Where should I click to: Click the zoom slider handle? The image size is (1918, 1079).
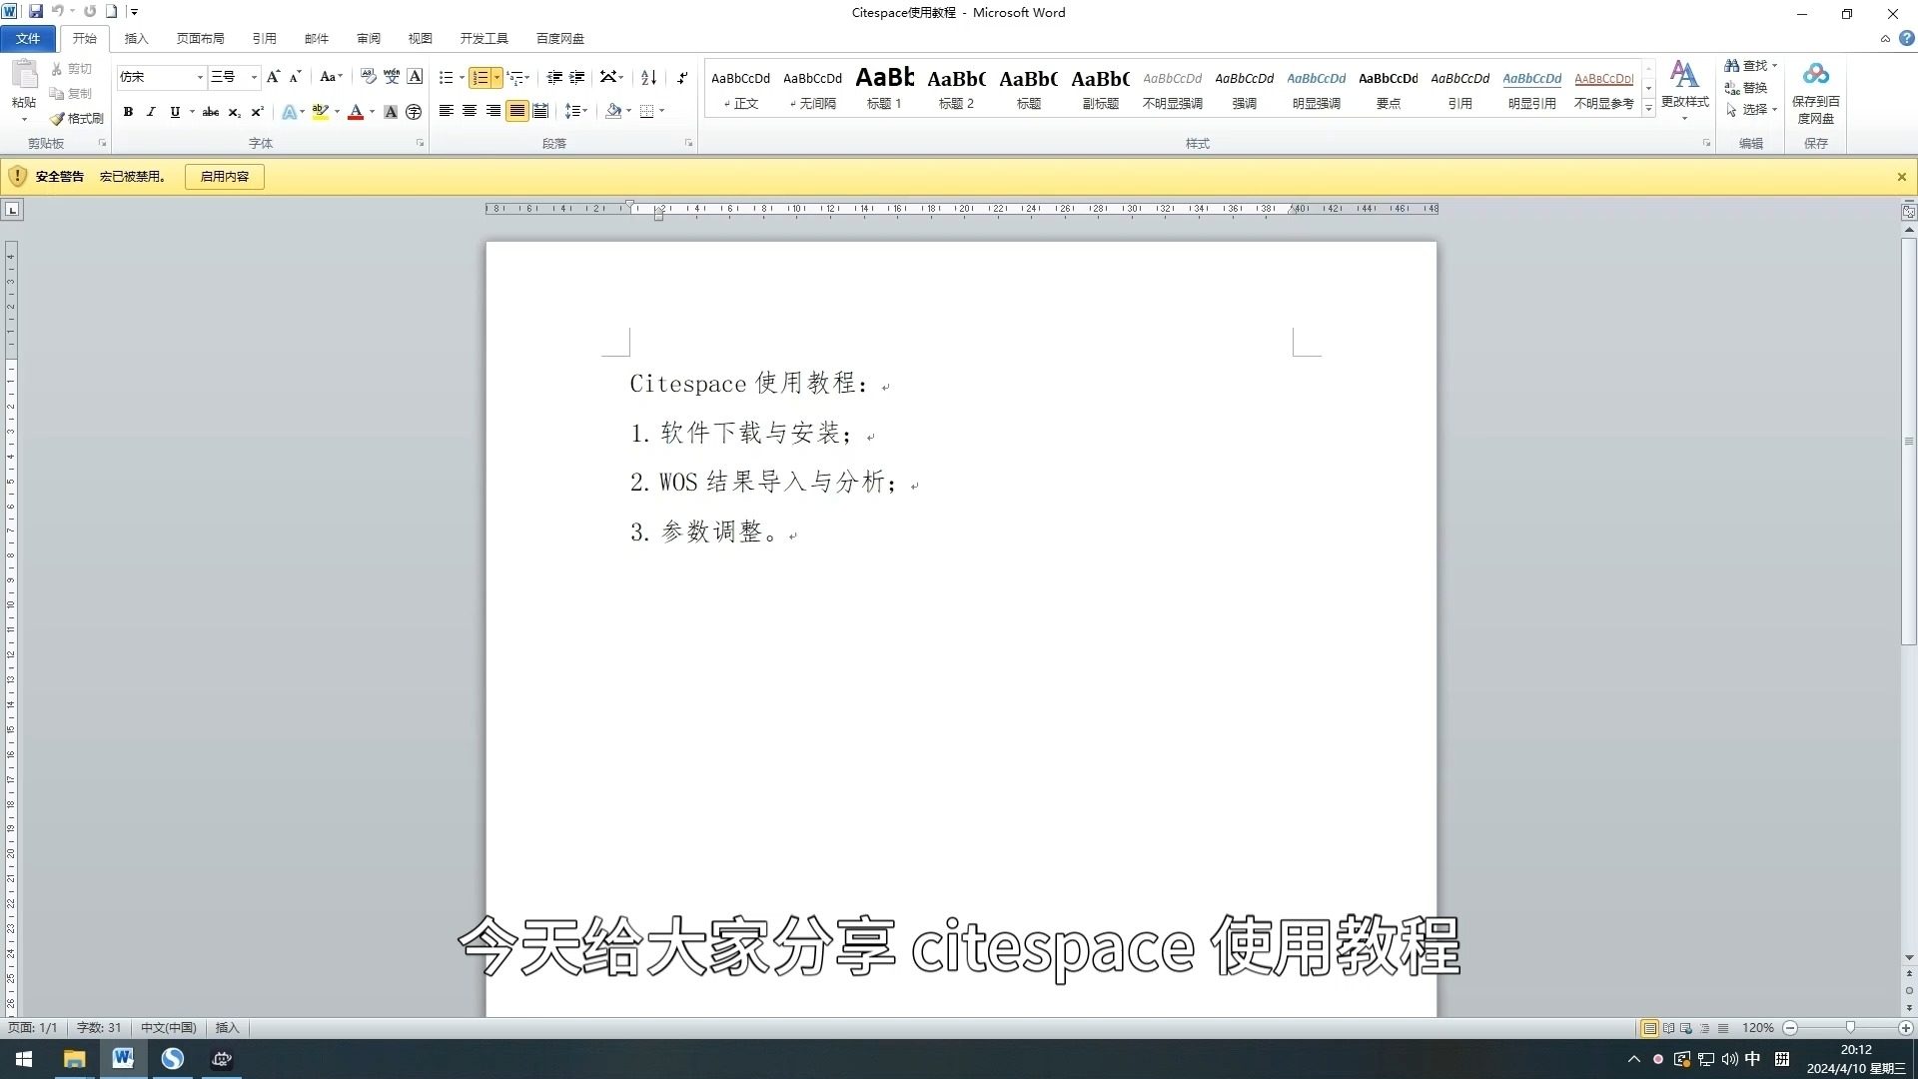point(1849,1028)
